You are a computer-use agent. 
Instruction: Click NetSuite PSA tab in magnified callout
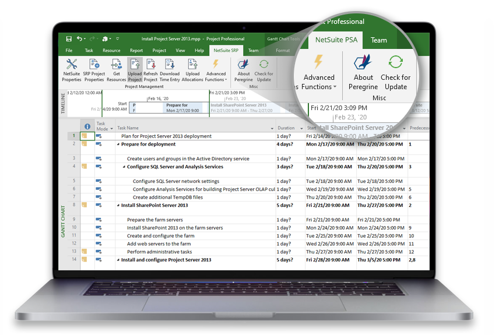[x=336, y=40]
